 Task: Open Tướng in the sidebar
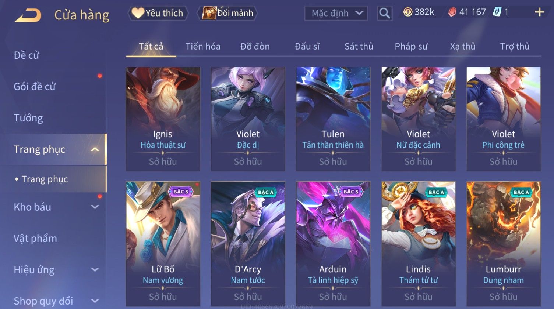tap(28, 118)
